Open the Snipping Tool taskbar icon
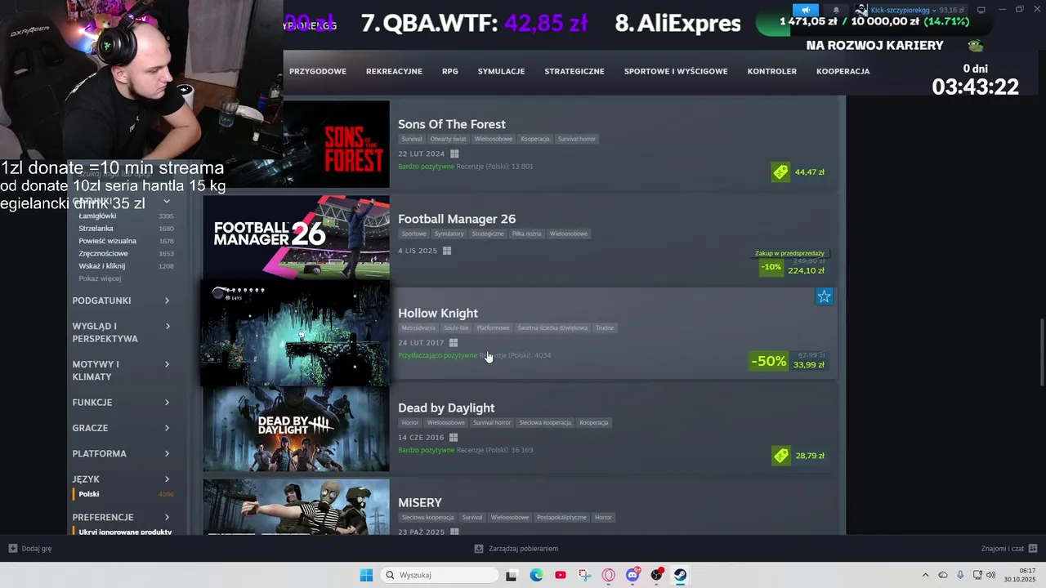Viewport: 1046px width, 588px height. pyautogui.click(x=583, y=575)
